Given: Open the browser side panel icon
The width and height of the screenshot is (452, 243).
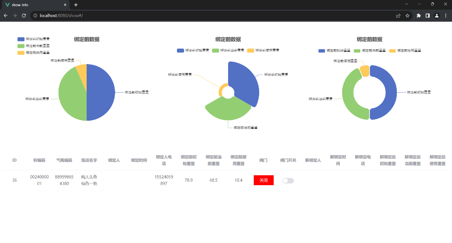Looking at the screenshot, I should (x=428, y=16).
